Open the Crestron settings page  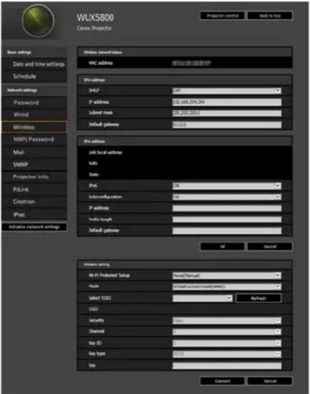[35, 201]
